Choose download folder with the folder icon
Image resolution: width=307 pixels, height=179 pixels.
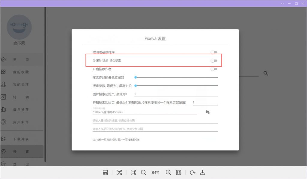click(x=207, y=112)
